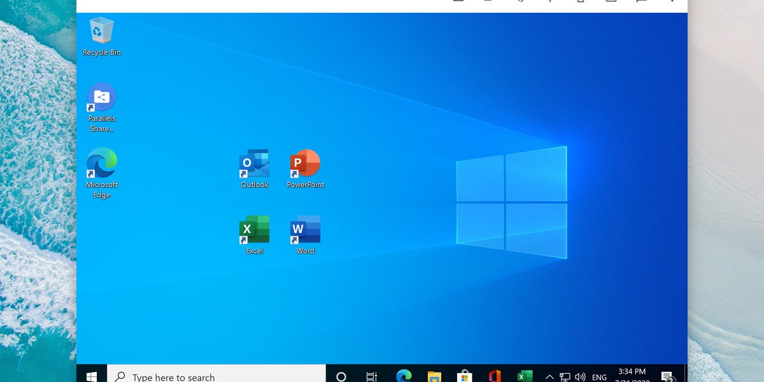Open Microsoft Store from the taskbar

[465, 376]
